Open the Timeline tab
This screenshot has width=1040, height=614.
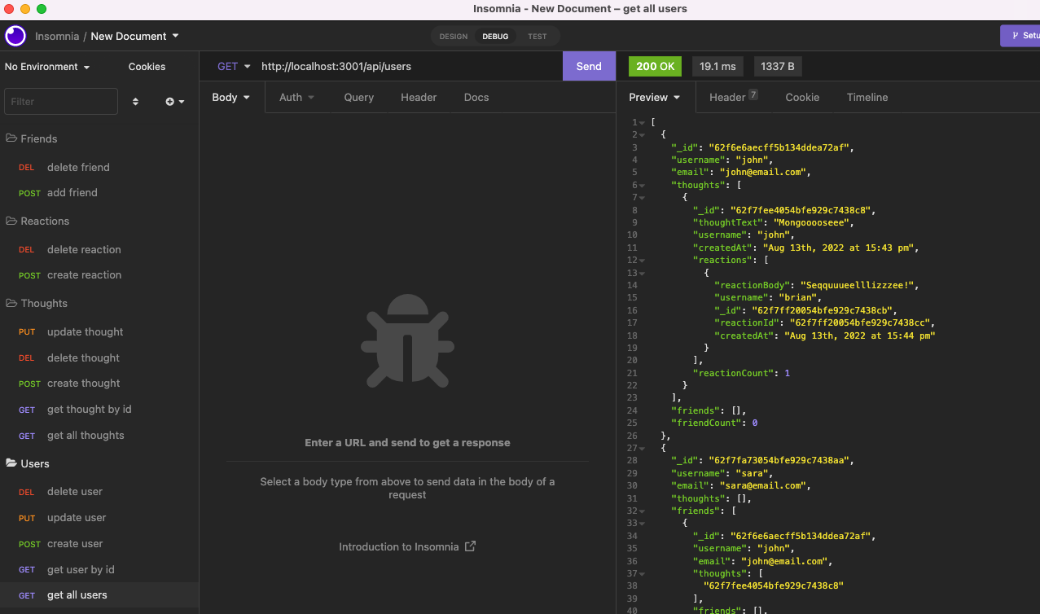(x=867, y=97)
